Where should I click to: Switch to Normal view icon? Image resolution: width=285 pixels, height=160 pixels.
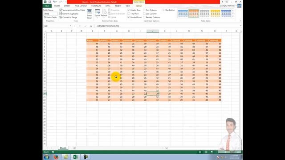[200, 152]
